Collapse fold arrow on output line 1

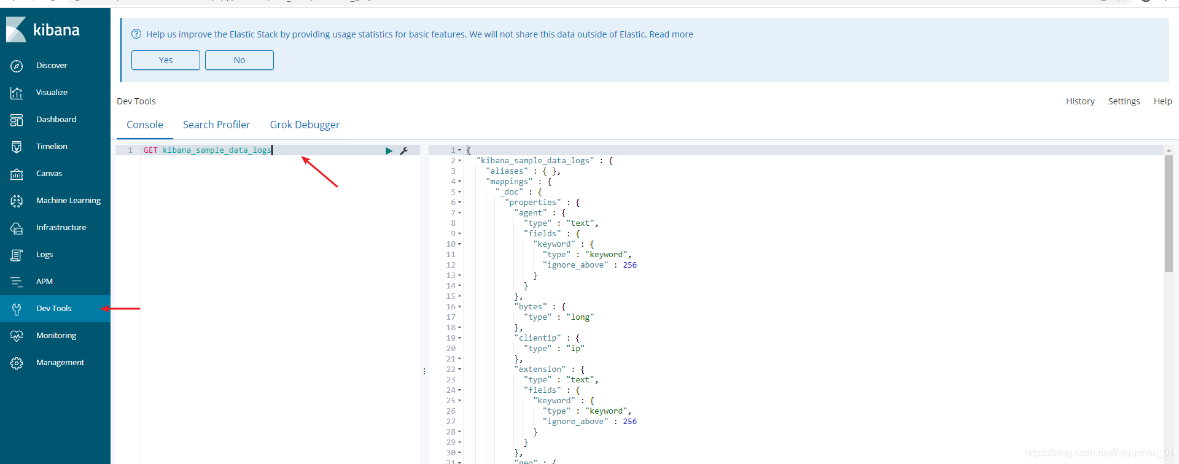(459, 150)
